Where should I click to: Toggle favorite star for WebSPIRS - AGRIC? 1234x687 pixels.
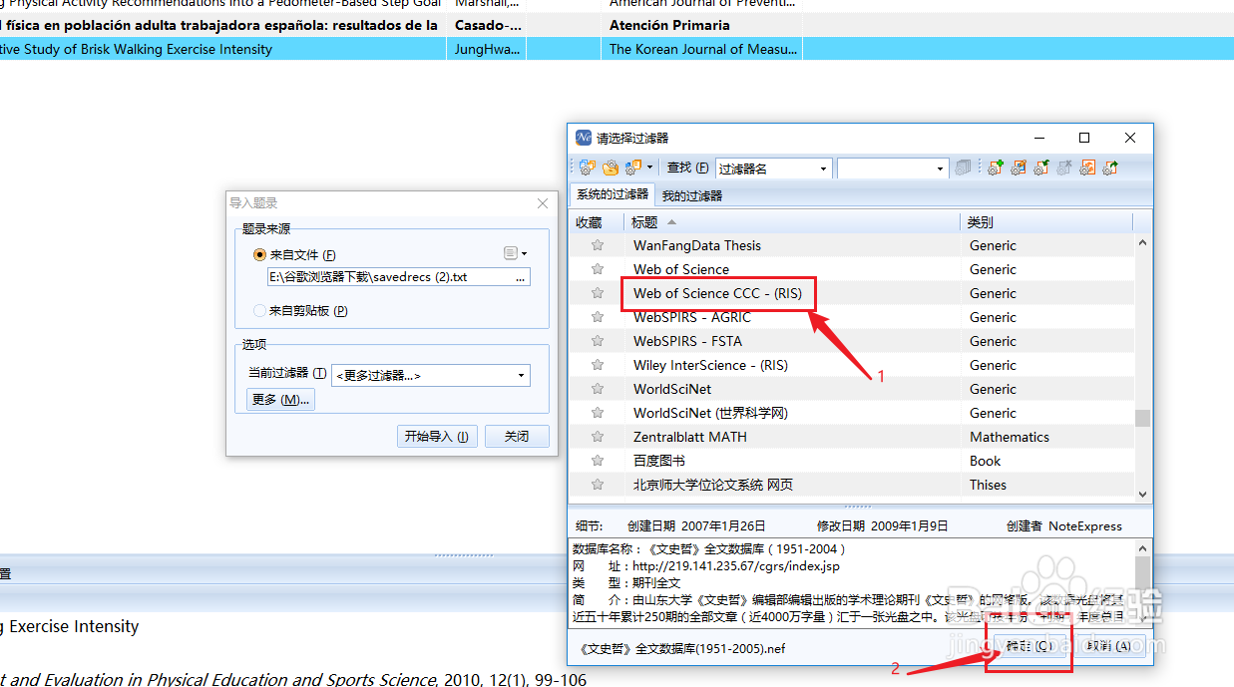point(598,317)
